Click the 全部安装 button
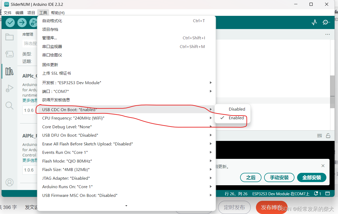Image resolution: width=338 pixels, height=214 pixels. pos(312,178)
